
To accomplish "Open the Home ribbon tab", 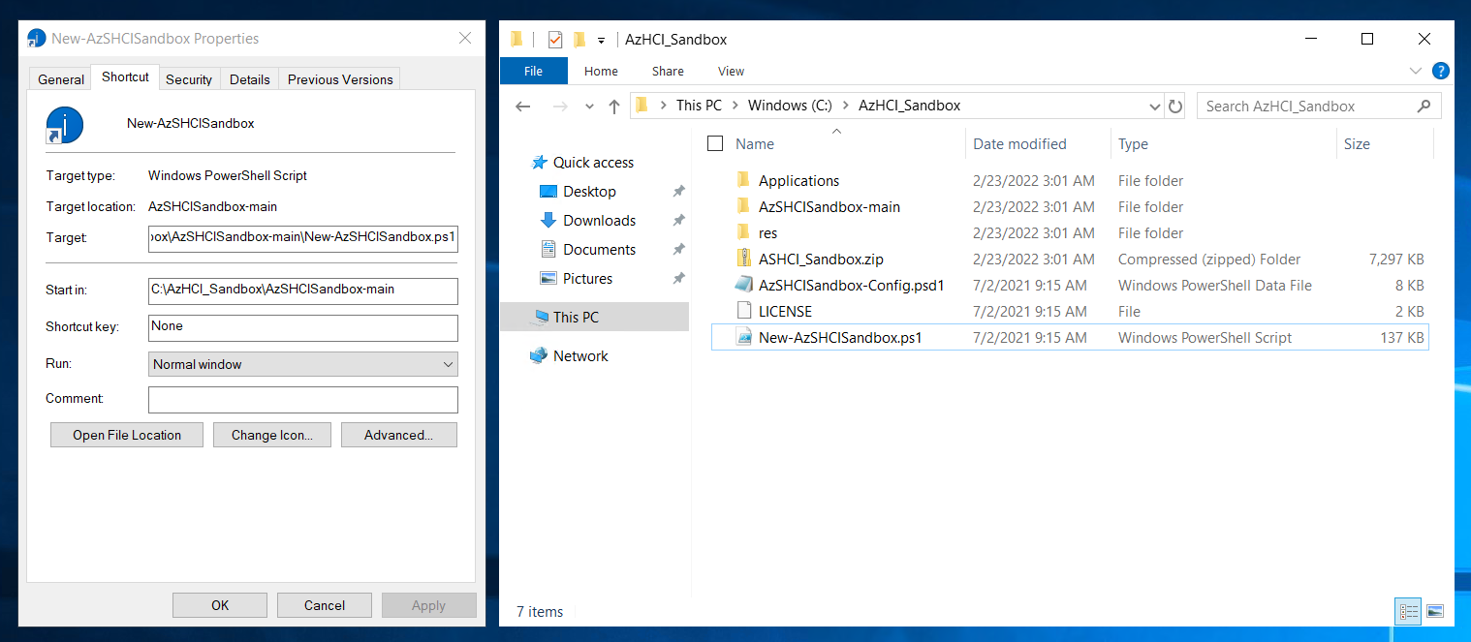I will [601, 71].
